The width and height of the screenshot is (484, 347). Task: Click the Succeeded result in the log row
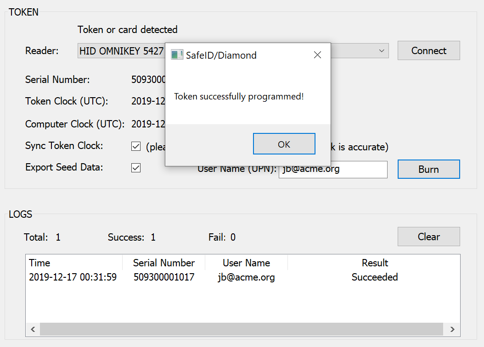[x=374, y=277]
